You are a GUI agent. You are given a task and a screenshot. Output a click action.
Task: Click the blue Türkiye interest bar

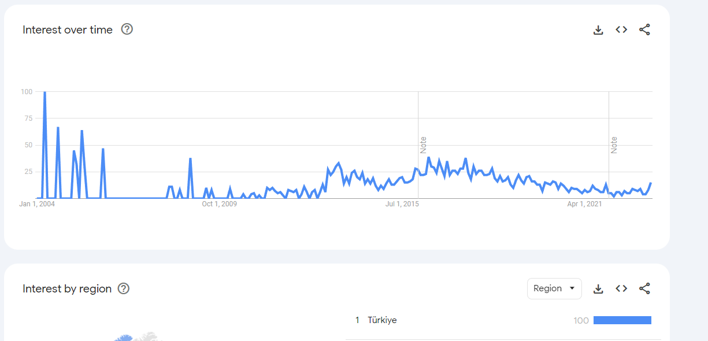(x=622, y=320)
